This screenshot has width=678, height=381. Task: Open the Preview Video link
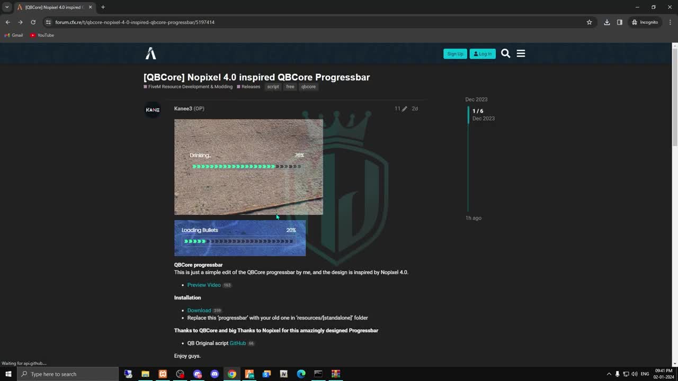click(x=204, y=285)
